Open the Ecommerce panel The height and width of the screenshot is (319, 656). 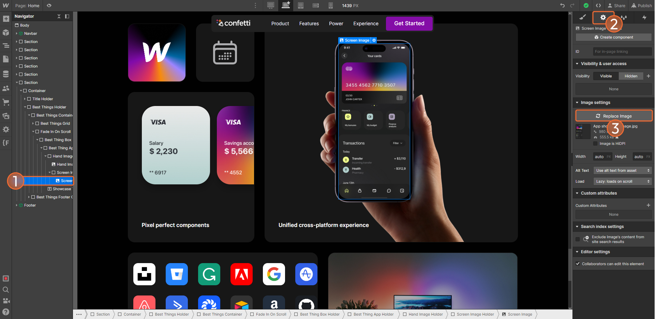[6, 102]
